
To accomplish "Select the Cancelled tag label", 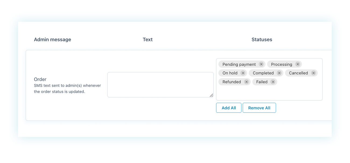I will pyautogui.click(x=298, y=73).
